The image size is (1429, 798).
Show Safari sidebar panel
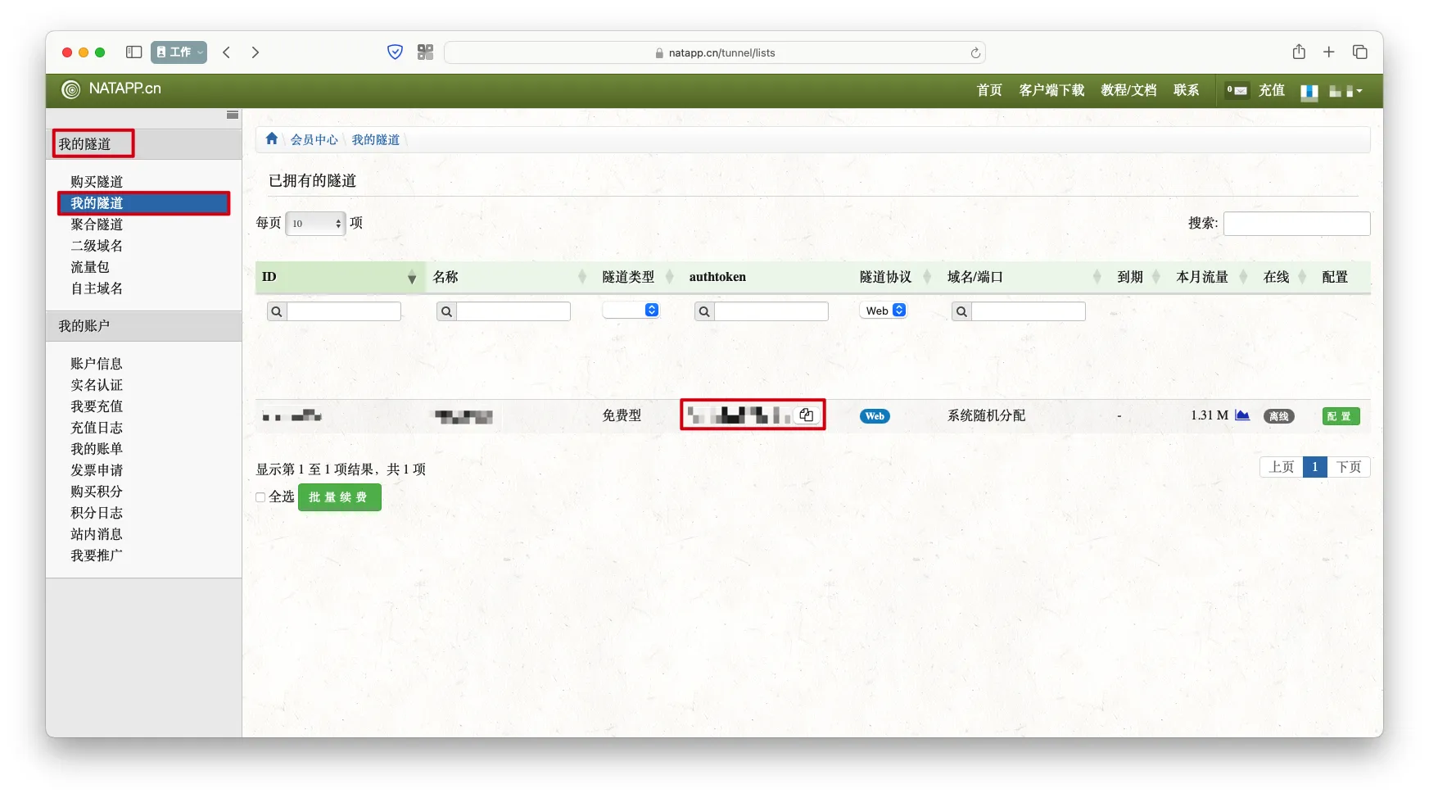coord(133,52)
